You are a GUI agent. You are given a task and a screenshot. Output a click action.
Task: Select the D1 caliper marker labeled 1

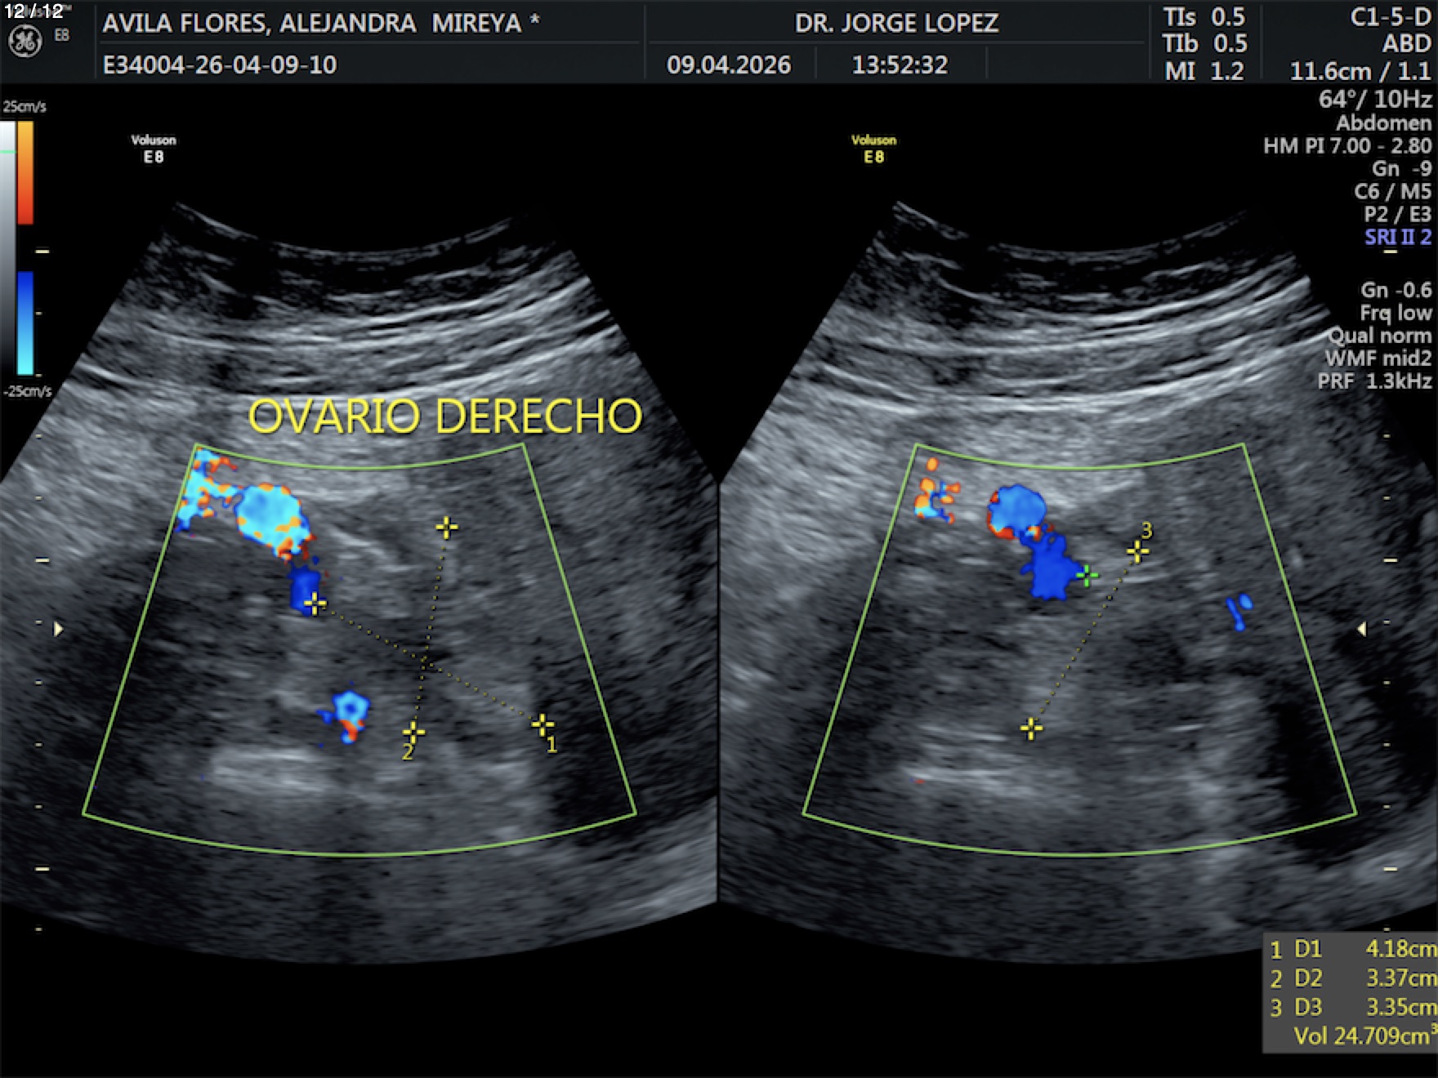[x=543, y=724]
